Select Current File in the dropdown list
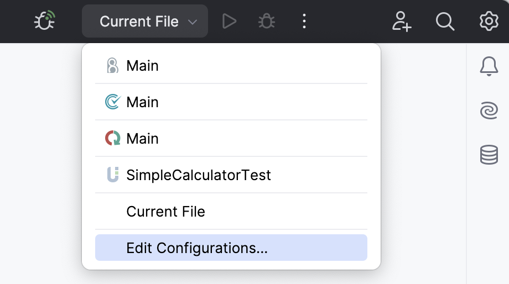509x284 pixels. click(x=165, y=212)
